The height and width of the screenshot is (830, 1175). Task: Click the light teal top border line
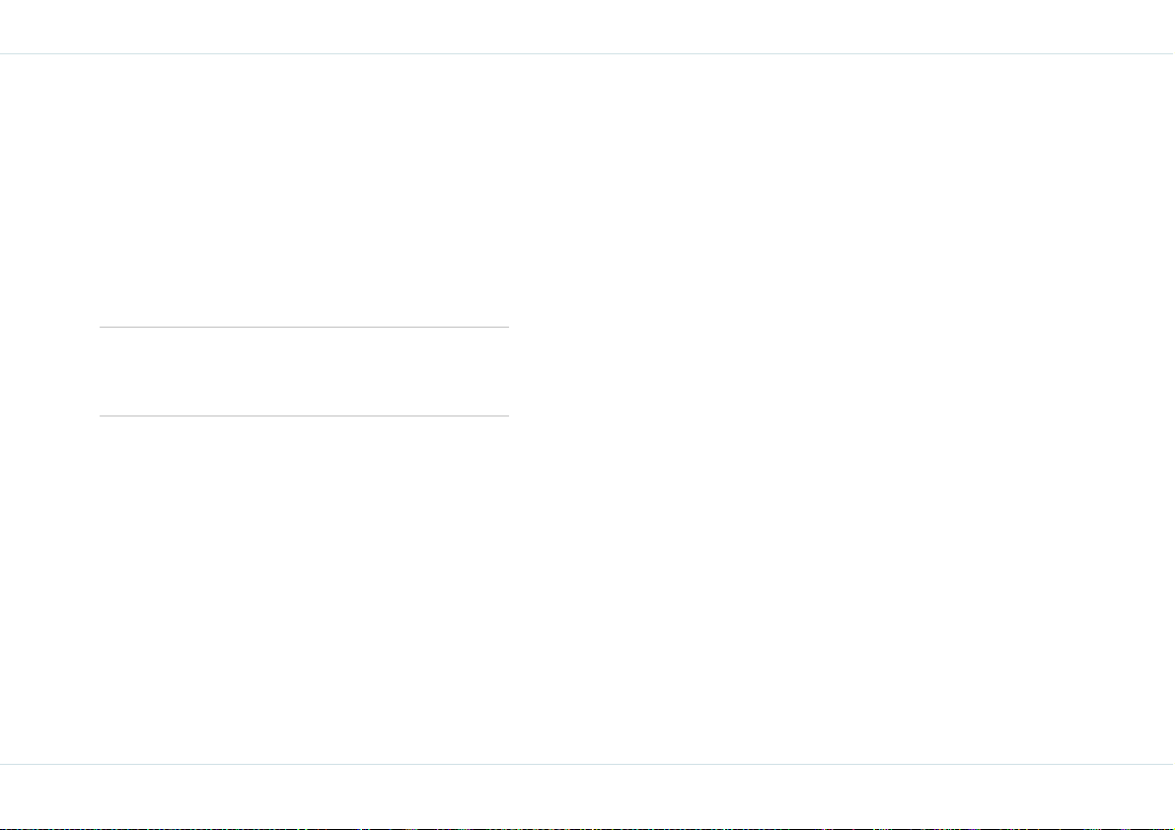pyautogui.click(x=588, y=53)
